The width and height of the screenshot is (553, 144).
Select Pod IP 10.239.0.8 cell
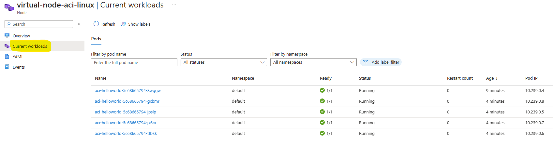[x=535, y=101]
